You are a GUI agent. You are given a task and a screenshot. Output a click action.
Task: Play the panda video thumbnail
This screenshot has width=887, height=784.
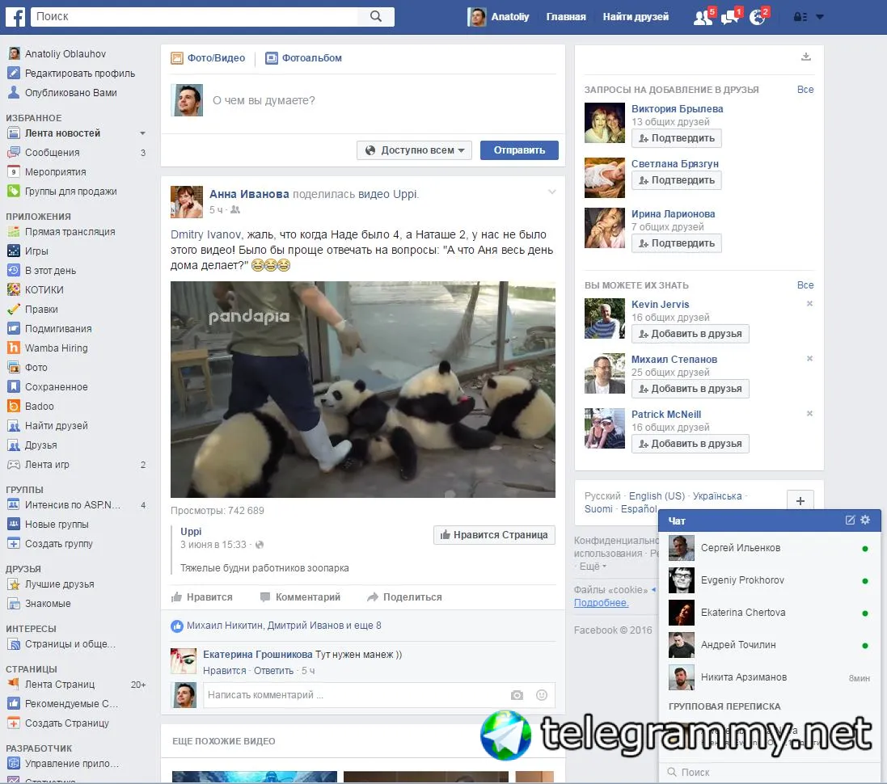click(362, 390)
